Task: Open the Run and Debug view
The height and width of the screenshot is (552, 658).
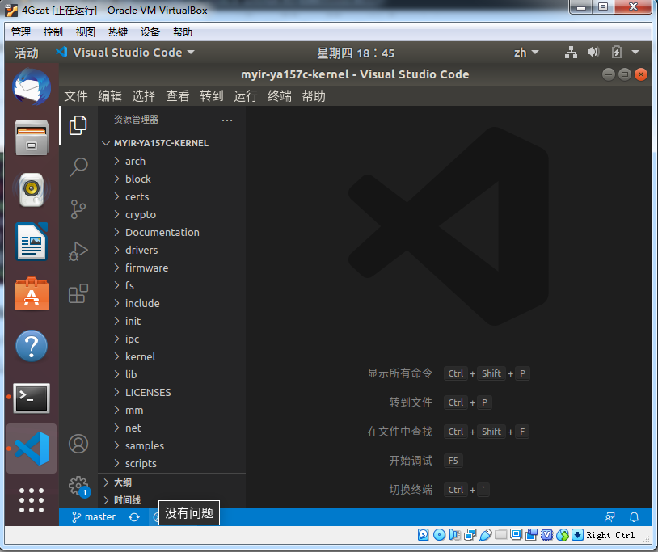Action: pyautogui.click(x=78, y=251)
